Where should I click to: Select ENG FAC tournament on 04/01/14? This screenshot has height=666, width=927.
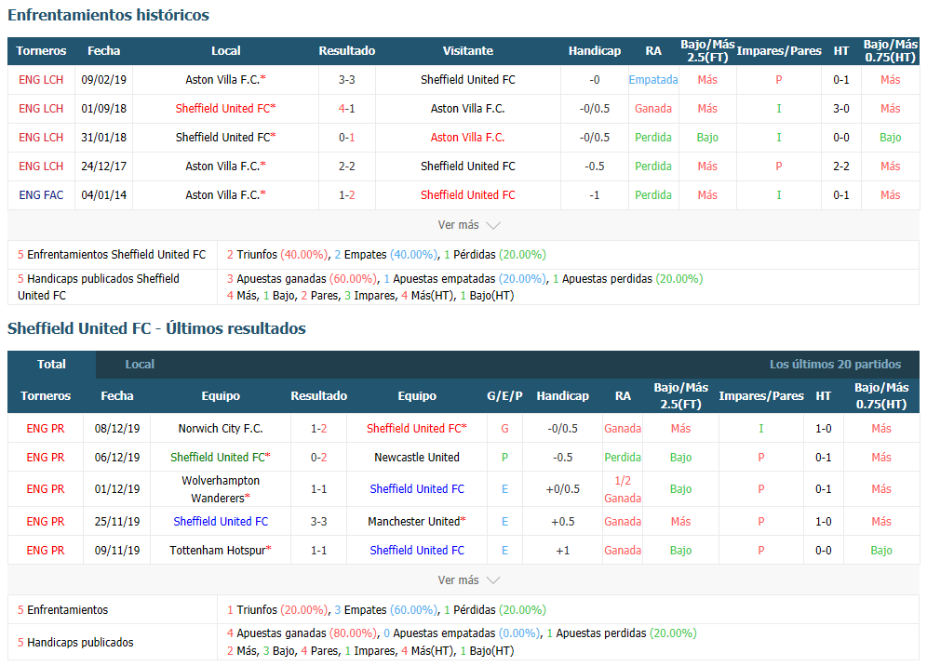click(x=41, y=195)
